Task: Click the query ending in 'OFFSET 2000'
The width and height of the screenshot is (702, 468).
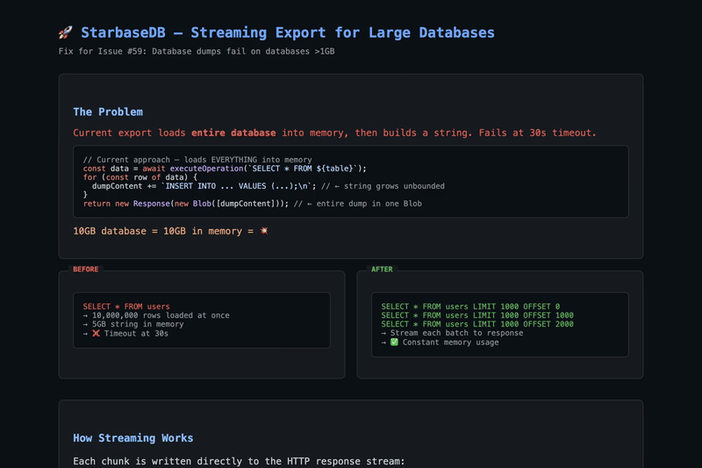Action: coord(477,324)
